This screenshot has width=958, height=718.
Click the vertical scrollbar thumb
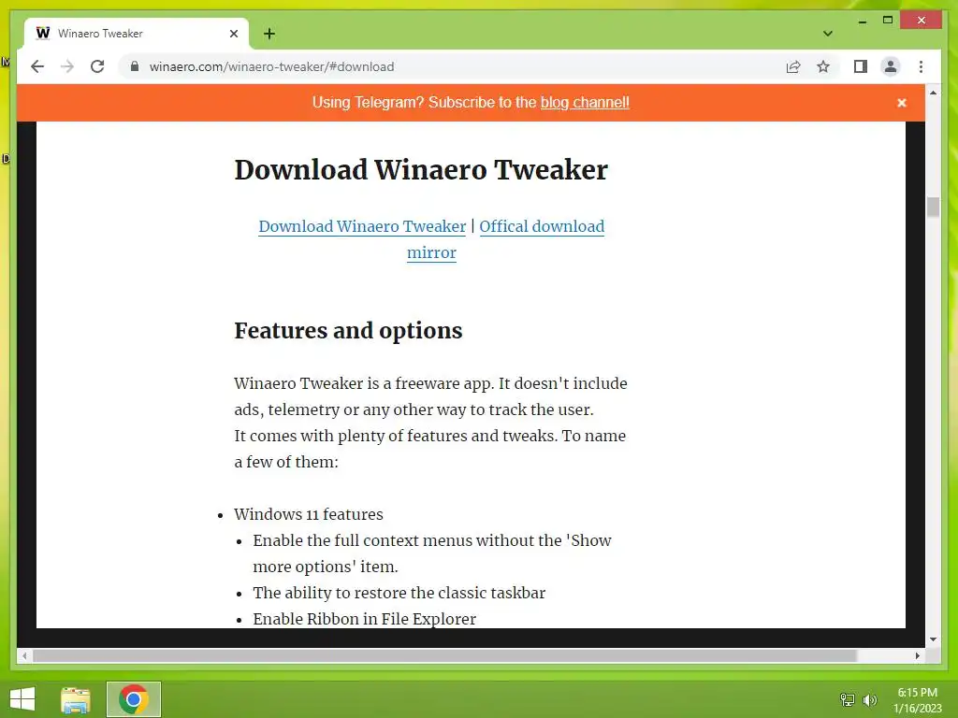933,207
